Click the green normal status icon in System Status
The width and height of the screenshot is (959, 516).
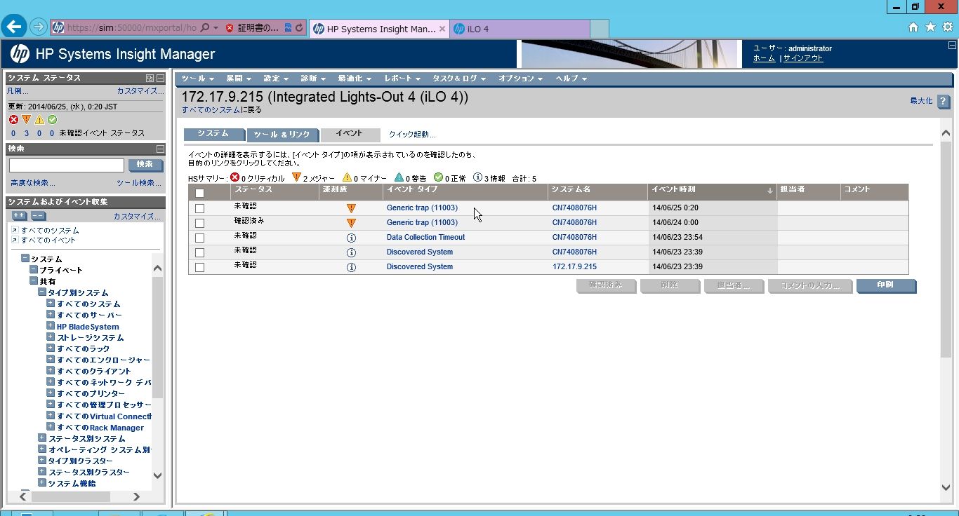[52, 120]
